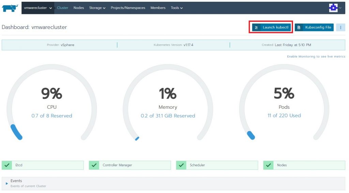Image resolution: width=349 pixels, height=193 pixels.
Task: Click the Nodes health status label
Action: (282, 165)
